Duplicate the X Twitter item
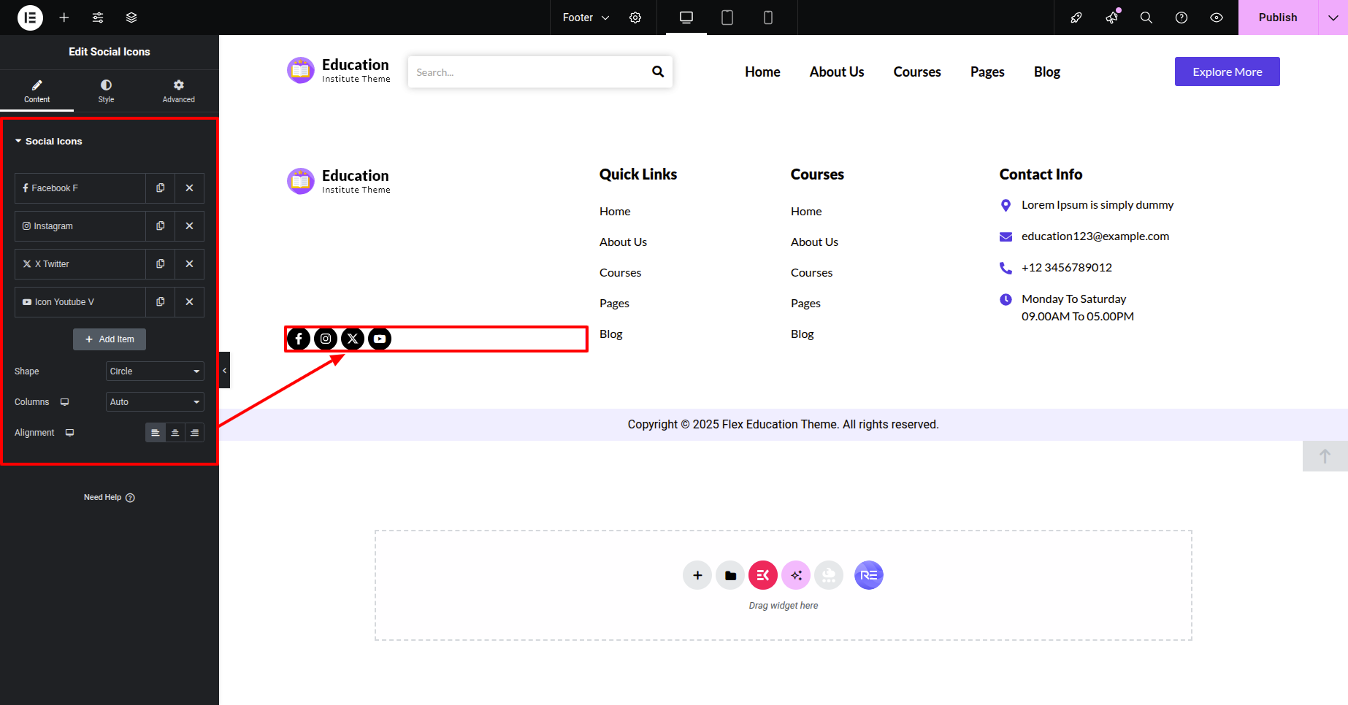1348x705 pixels. [160, 264]
